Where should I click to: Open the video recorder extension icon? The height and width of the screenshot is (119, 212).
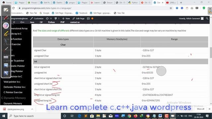coord(197,8)
